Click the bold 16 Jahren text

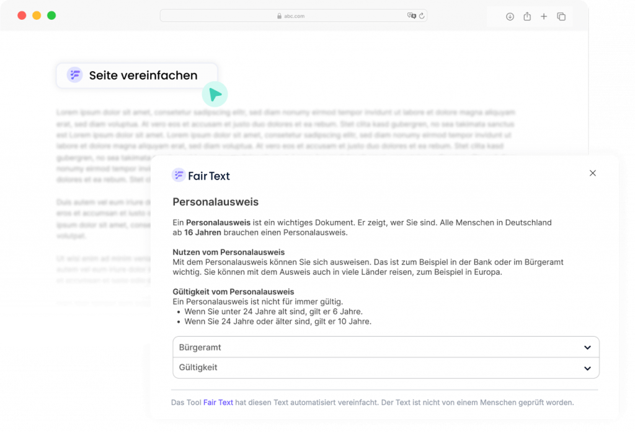(203, 232)
